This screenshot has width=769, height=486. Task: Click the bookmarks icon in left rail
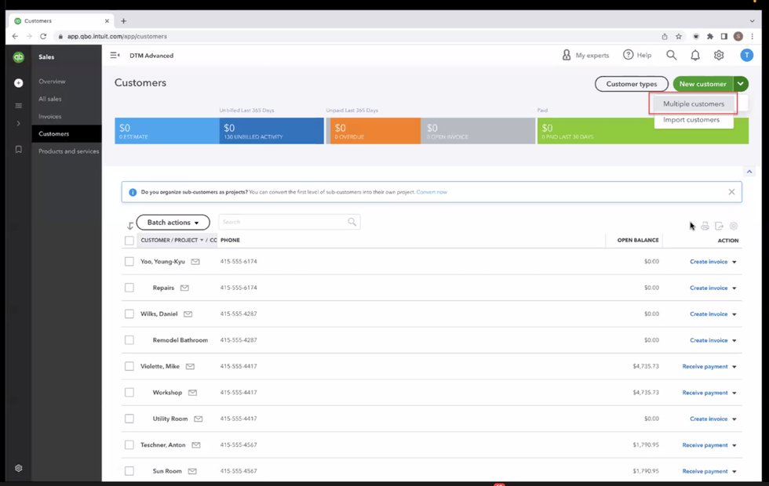pyautogui.click(x=18, y=150)
